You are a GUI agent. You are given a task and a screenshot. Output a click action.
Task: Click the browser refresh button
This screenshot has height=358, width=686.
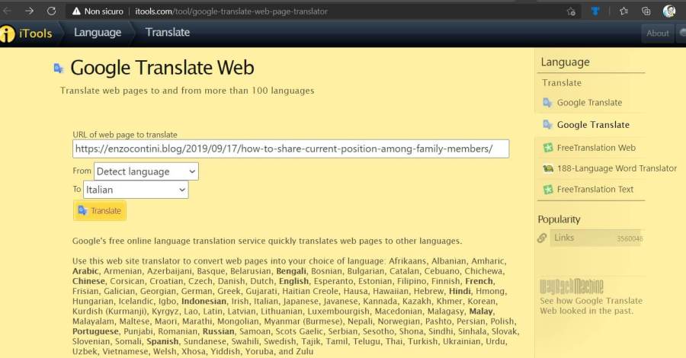tap(51, 11)
